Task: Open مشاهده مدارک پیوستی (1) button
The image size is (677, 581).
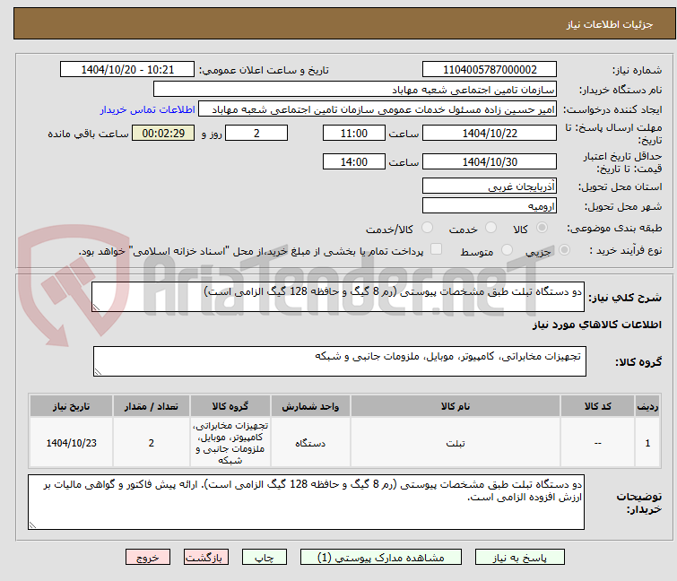Action: click(380, 557)
